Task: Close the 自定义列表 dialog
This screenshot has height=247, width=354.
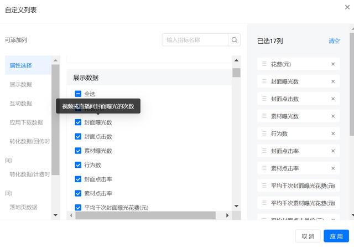Action: coord(347,7)
